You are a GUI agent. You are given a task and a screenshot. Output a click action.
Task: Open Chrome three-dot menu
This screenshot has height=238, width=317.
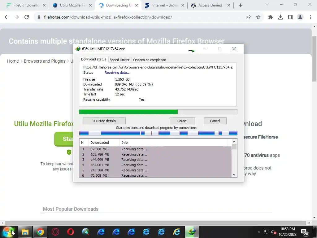click(310, 17)
